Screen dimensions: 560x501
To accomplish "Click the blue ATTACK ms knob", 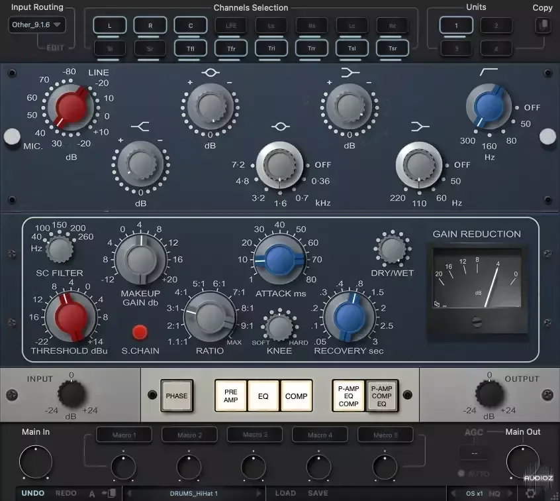I will click(x=280, y=260).
